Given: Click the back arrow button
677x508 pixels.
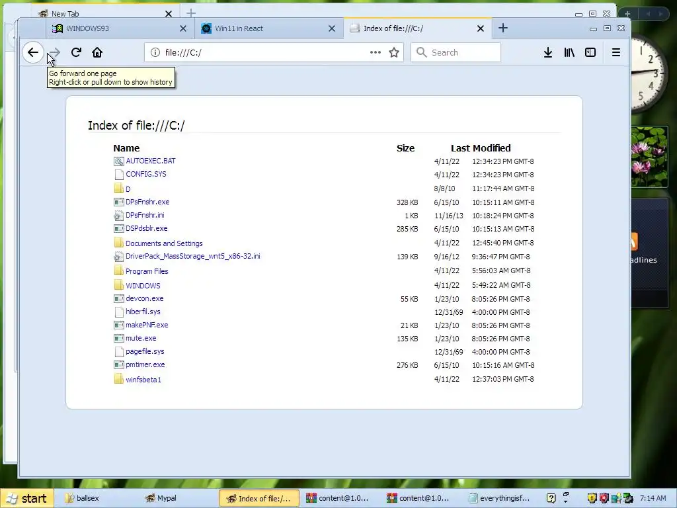Looking at the screenshot, I should tap(33, 52).
